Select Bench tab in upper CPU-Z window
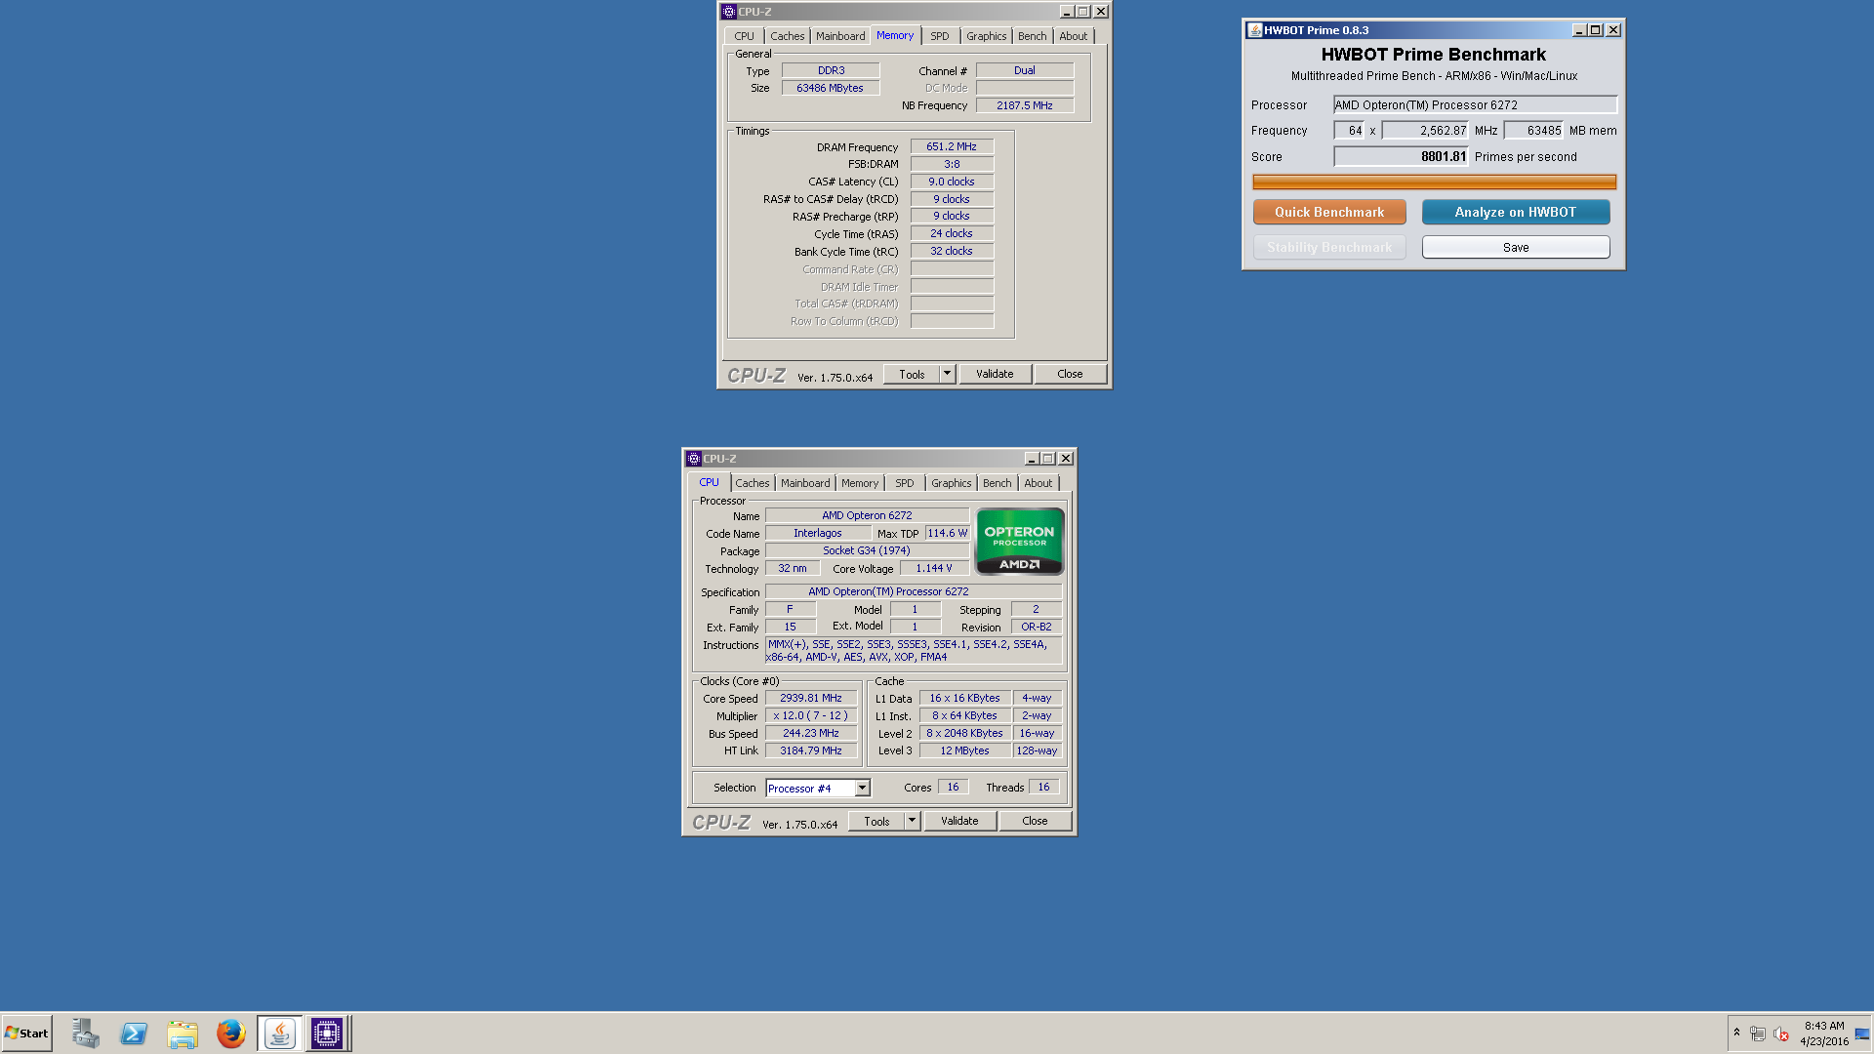This screenshot has height=1054, width=1874. (x=1032, y=36)
